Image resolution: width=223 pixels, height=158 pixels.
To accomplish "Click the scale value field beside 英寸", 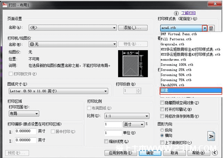I will point(113,124).
